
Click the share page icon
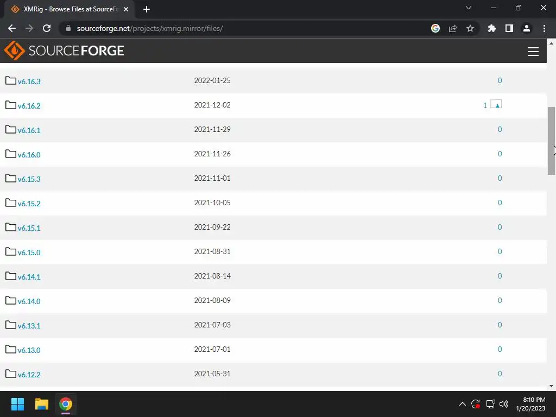point(453,28)
